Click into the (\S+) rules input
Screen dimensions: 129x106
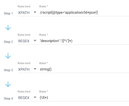(84, 98)
